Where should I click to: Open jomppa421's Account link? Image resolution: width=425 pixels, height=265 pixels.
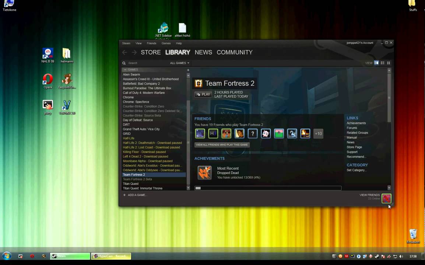point(360,43)
